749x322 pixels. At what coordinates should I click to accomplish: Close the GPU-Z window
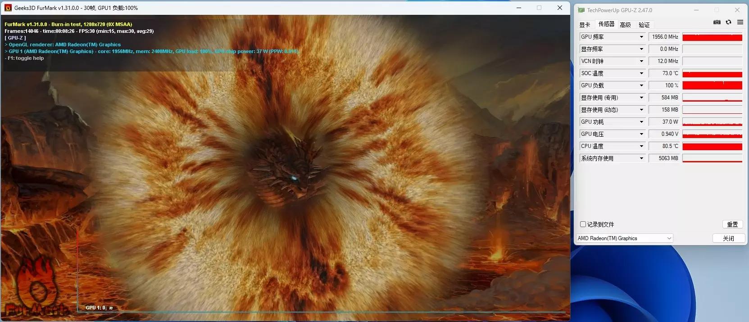(x=737, y=10)
